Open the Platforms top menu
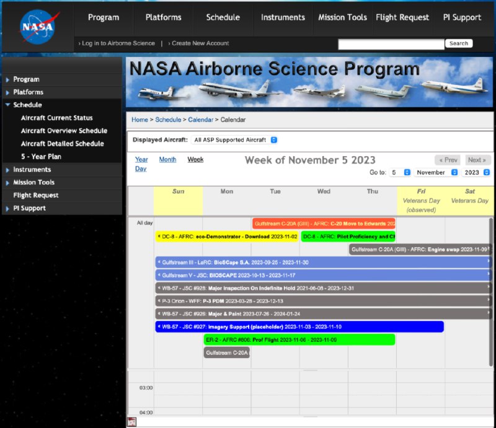496x428 pixels. (164, 17)
